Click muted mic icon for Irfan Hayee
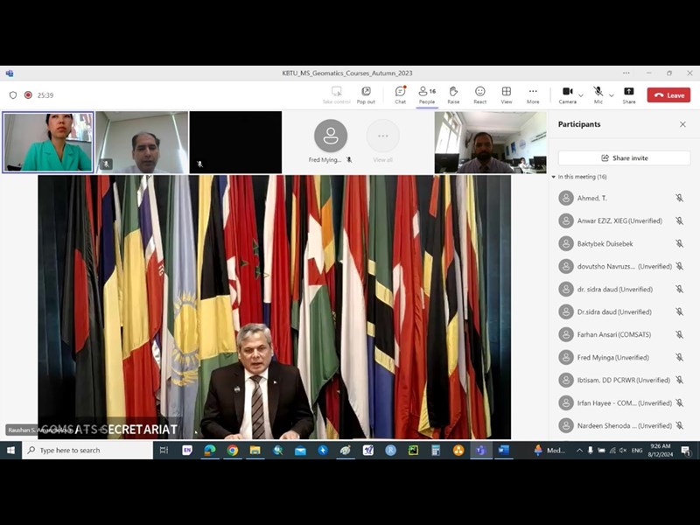Viewport: 700px width, 525px height. click(x=679, y=402)
